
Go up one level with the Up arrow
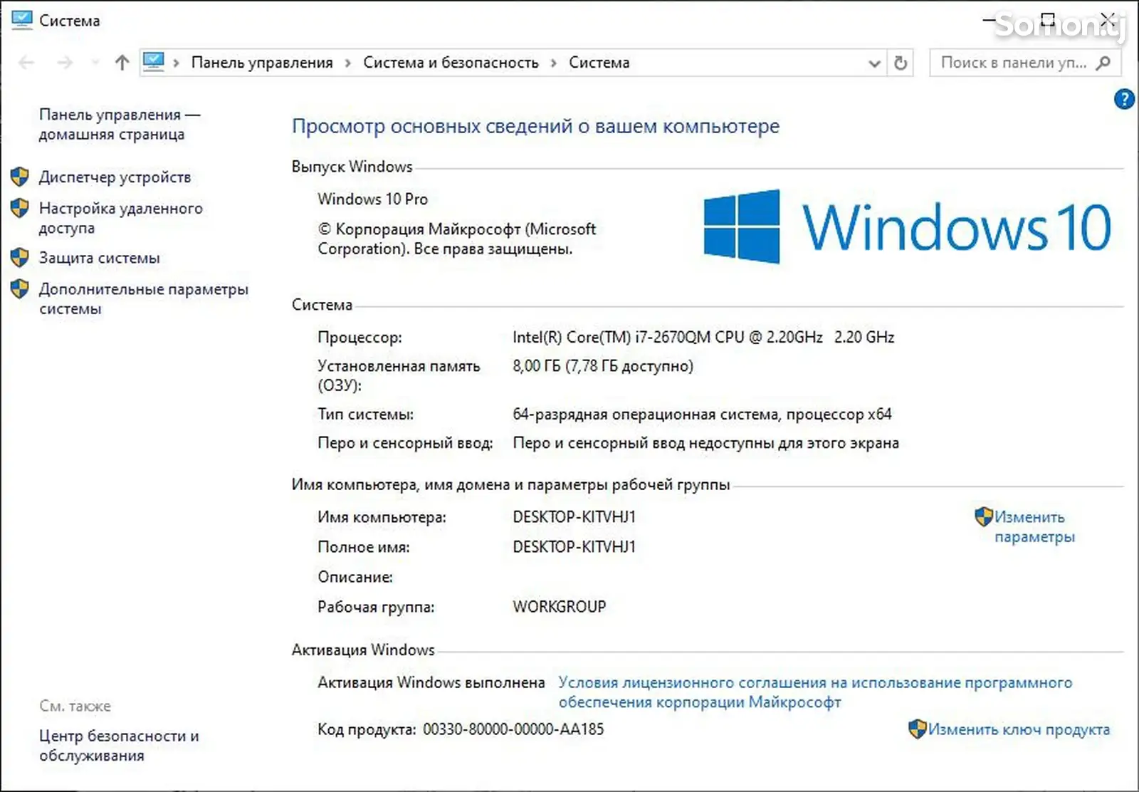click(x=122, y=63)
